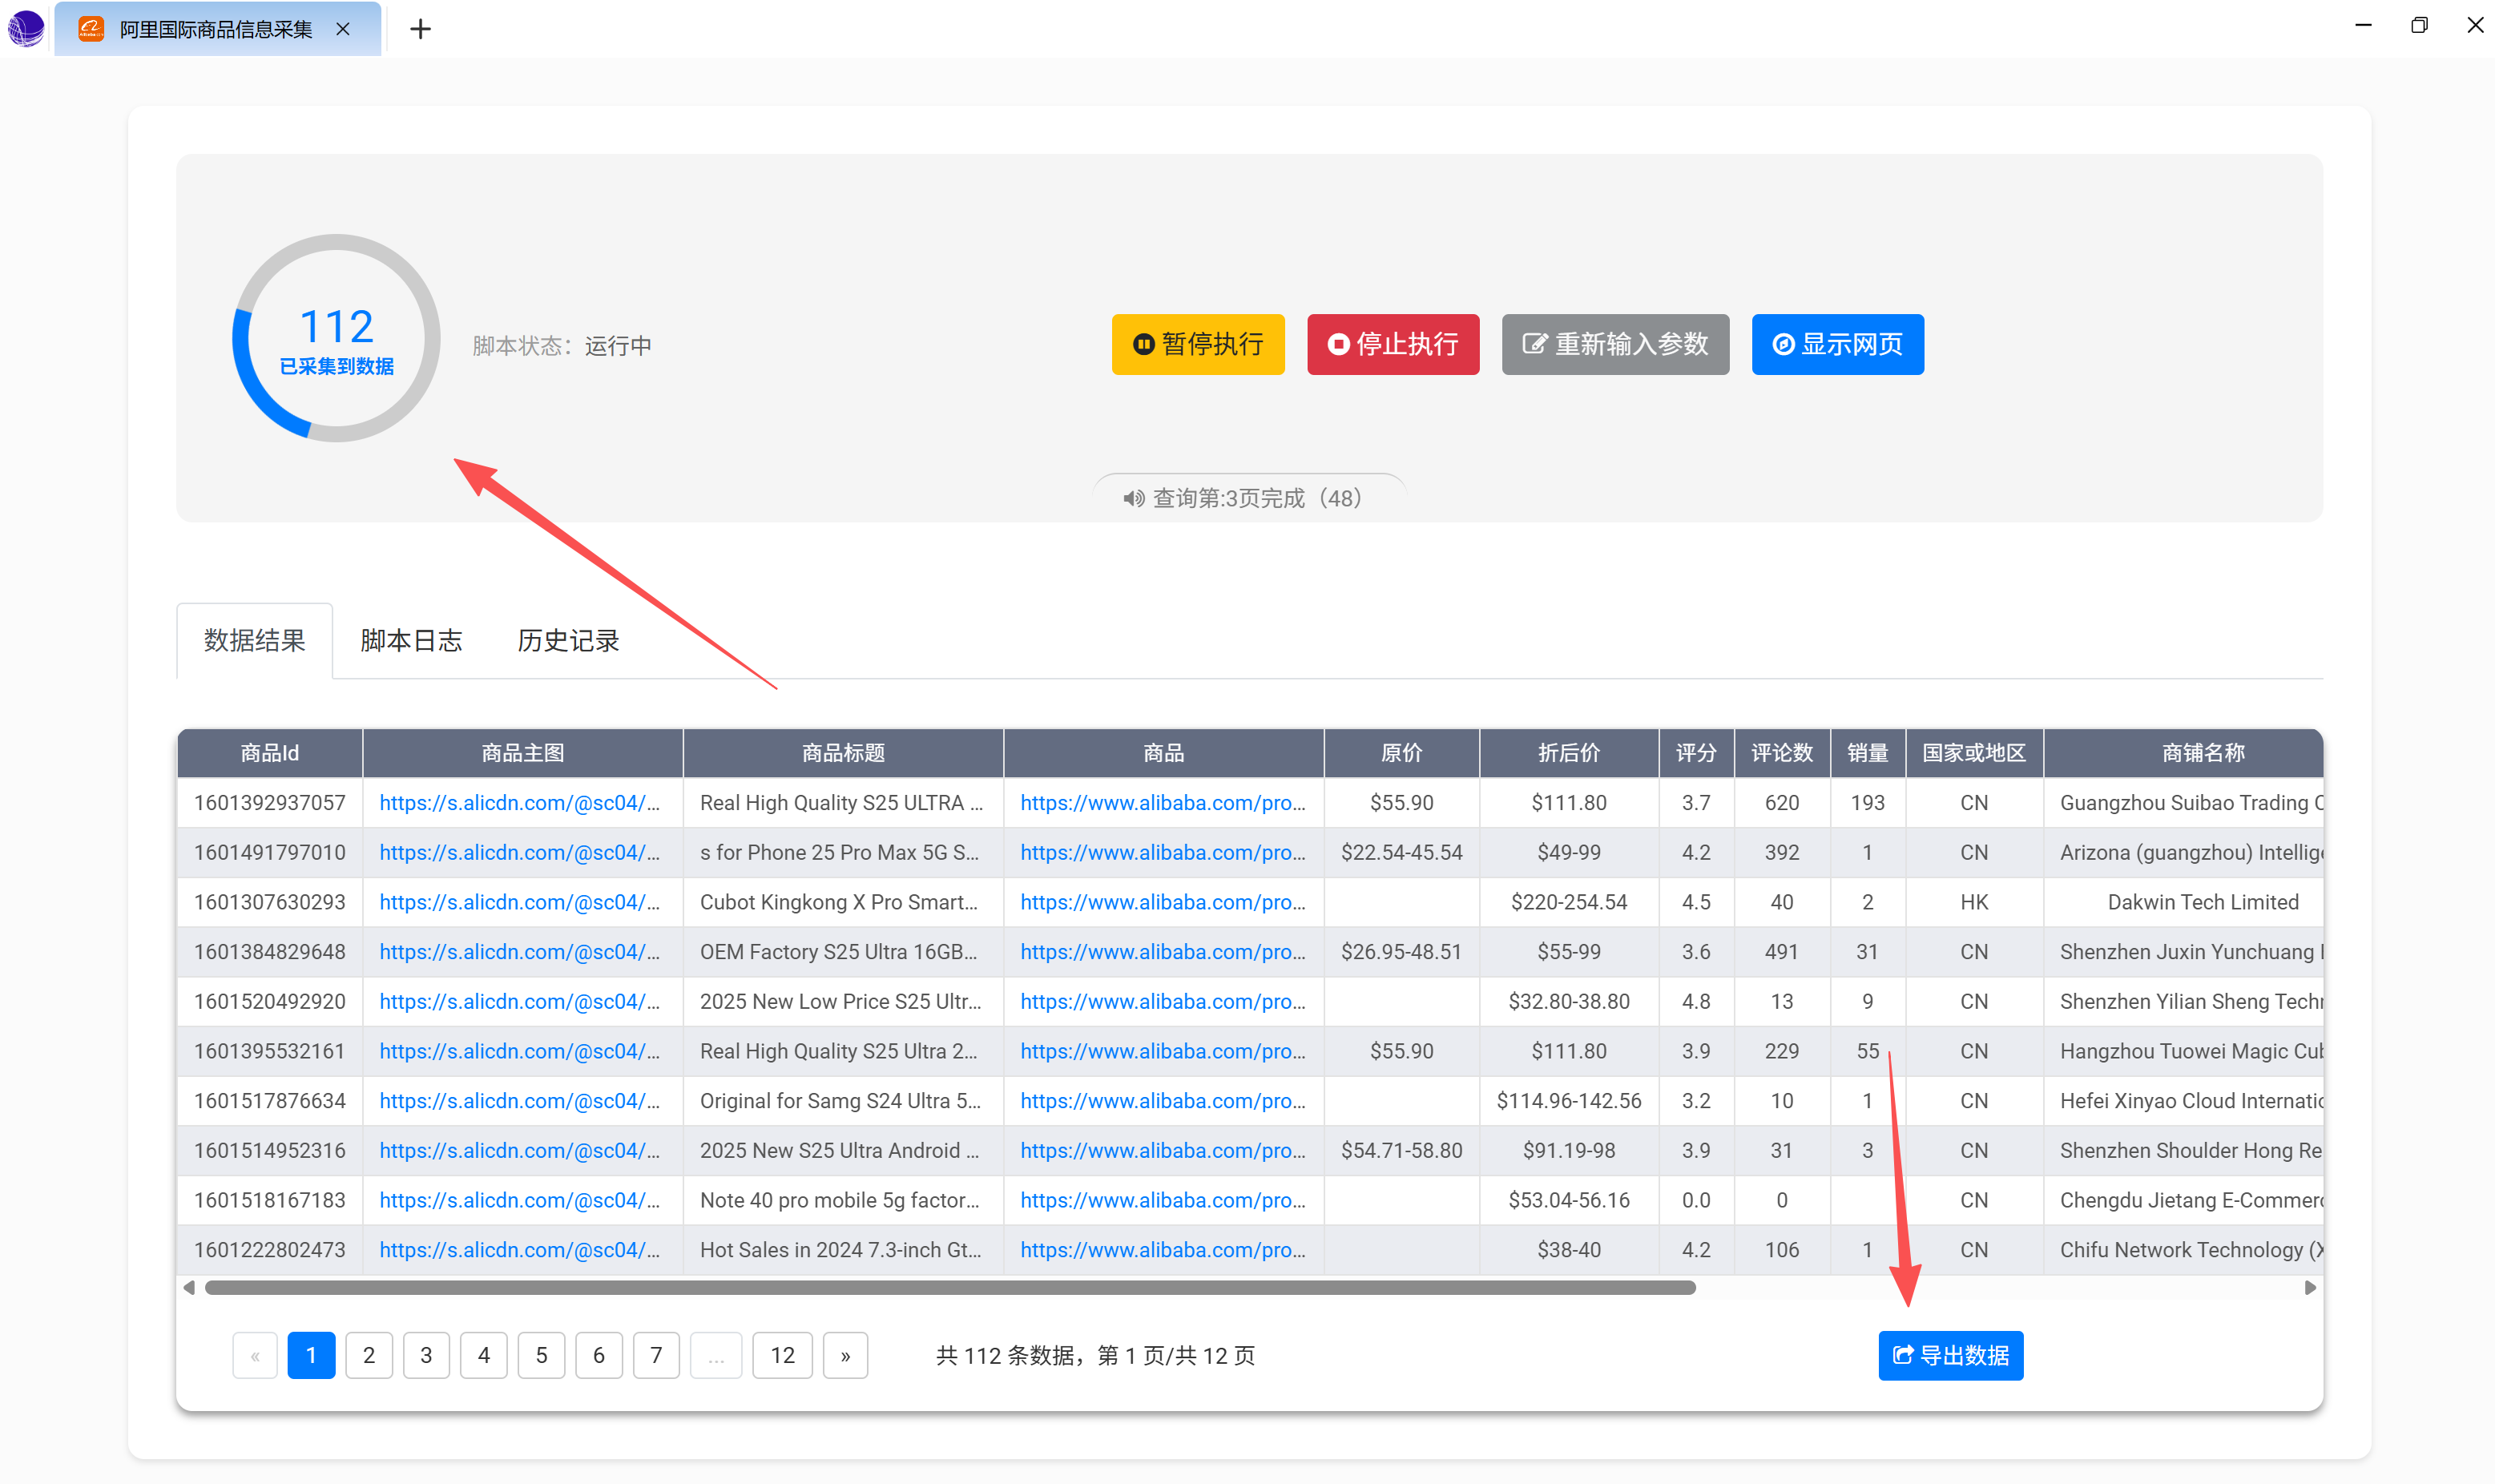Screen dimensions: 2495x1484
Task: Click the table's horizontal scrollbar thumb
Action: [949, 1287]
